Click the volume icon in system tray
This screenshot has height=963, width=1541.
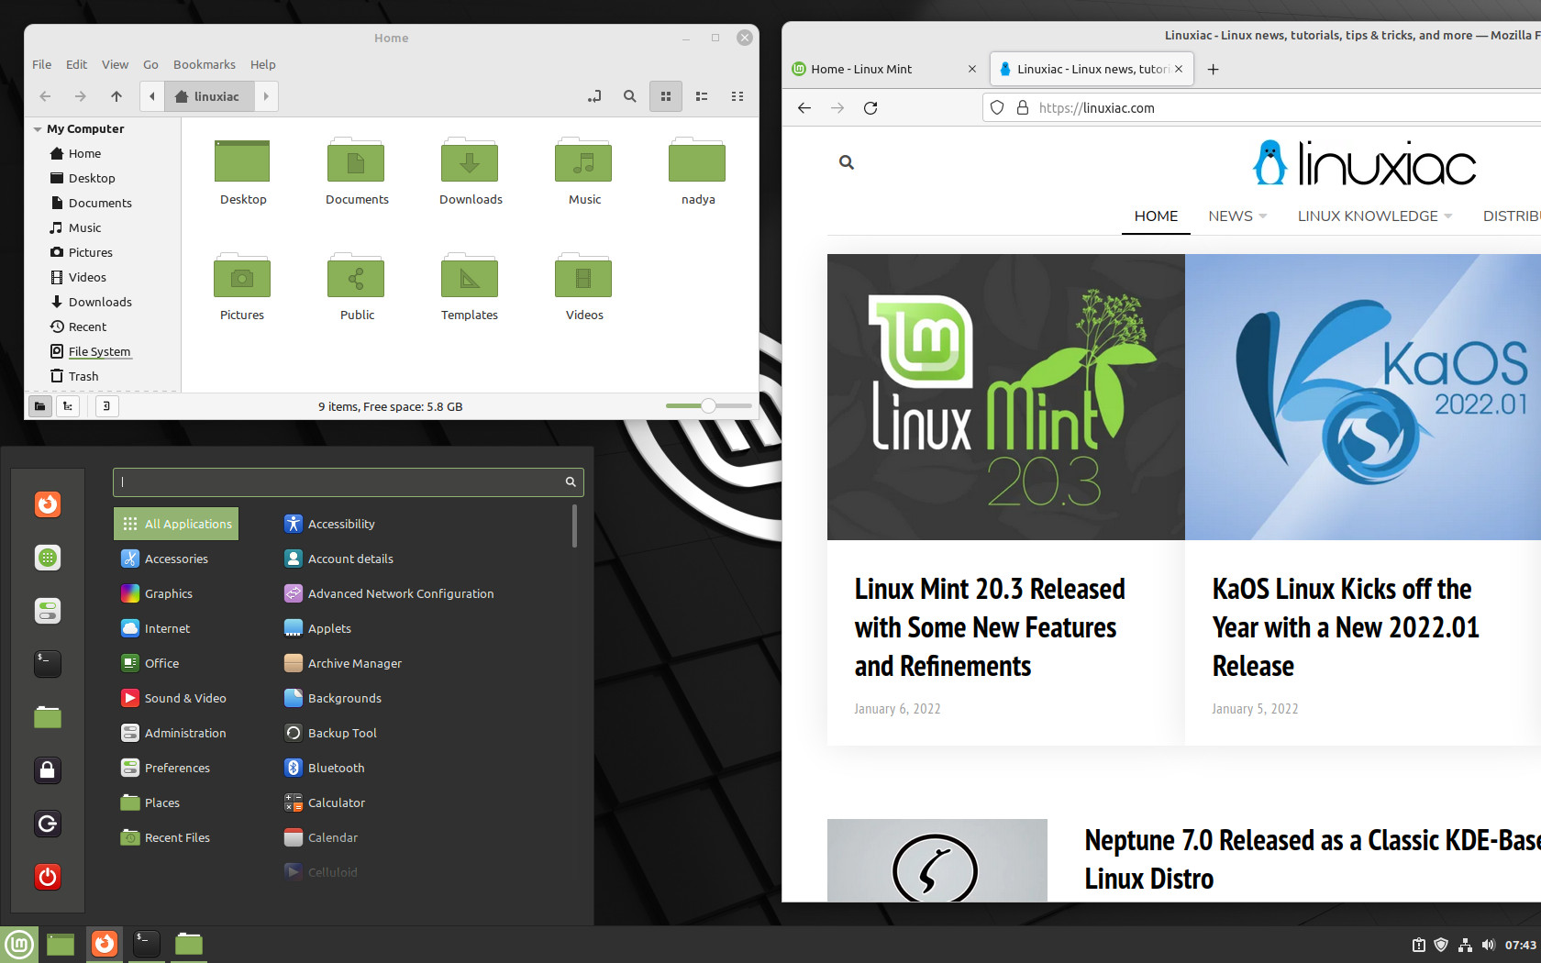coord(1489,945)
